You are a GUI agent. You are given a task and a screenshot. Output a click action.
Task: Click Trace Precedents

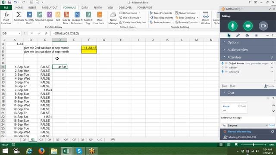point(161,13)
